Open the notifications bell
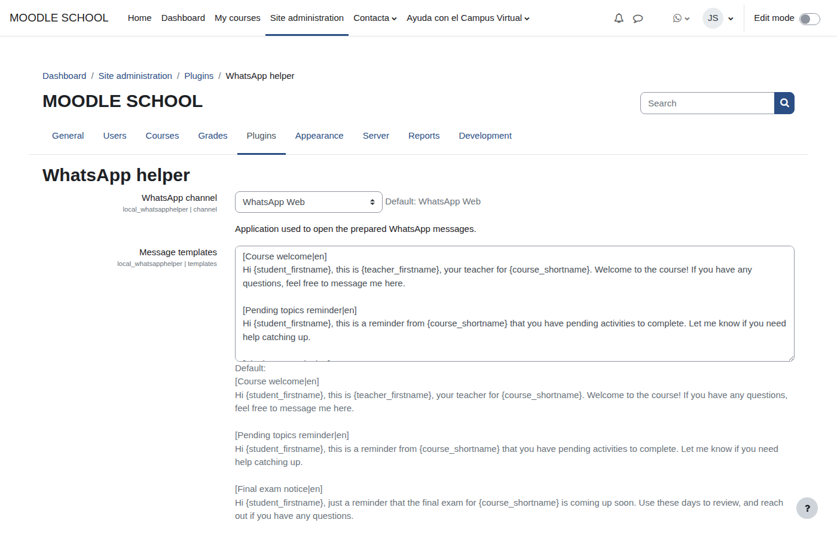 pyautogui.click(x=619, y=19)
